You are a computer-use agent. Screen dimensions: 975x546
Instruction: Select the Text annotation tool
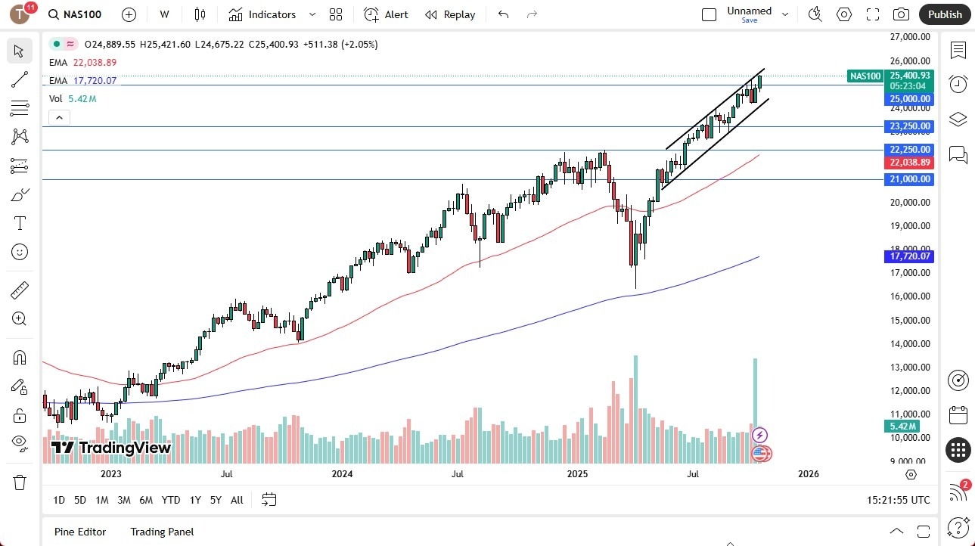coord(20,222)
